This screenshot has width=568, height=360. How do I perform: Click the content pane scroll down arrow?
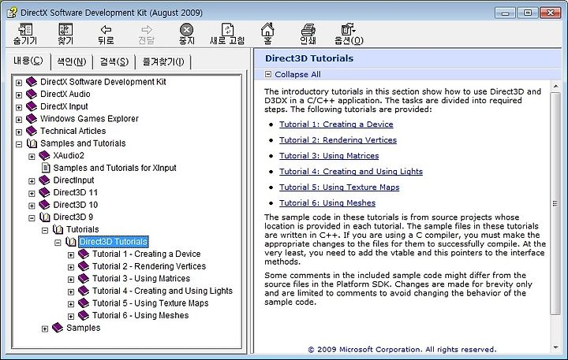[555, 347]
